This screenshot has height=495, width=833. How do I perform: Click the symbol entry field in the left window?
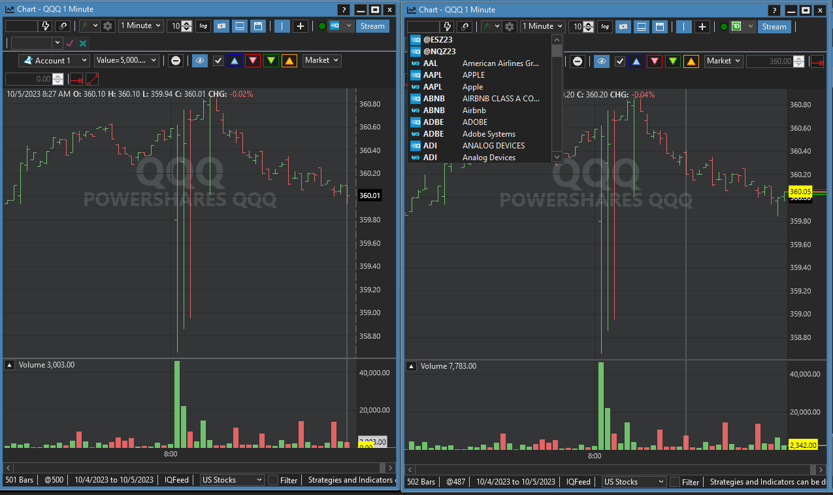22,26
